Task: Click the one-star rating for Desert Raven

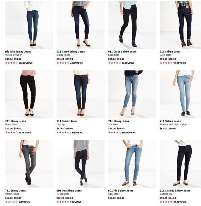Action: click(11, 202)
